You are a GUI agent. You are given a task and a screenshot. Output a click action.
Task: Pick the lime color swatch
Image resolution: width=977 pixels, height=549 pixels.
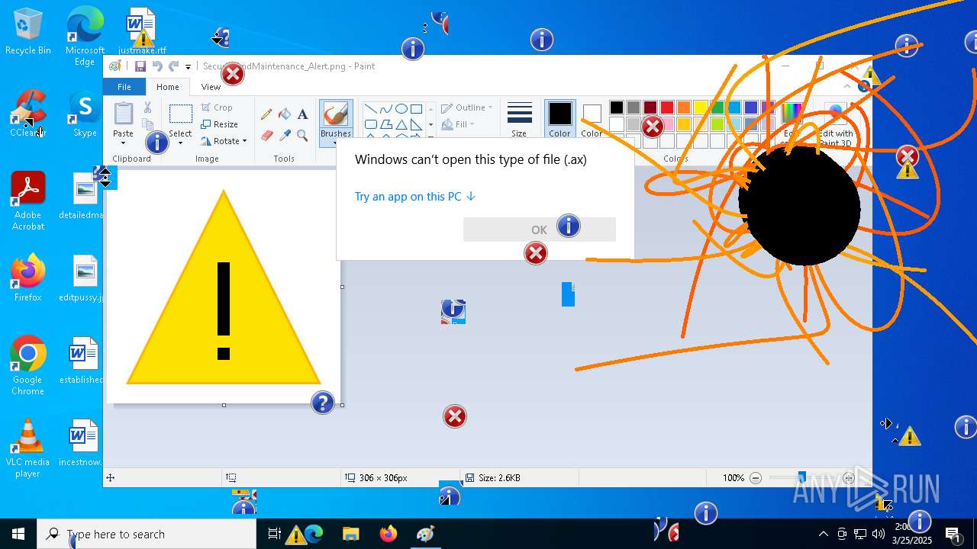click(x=717, y=124)
